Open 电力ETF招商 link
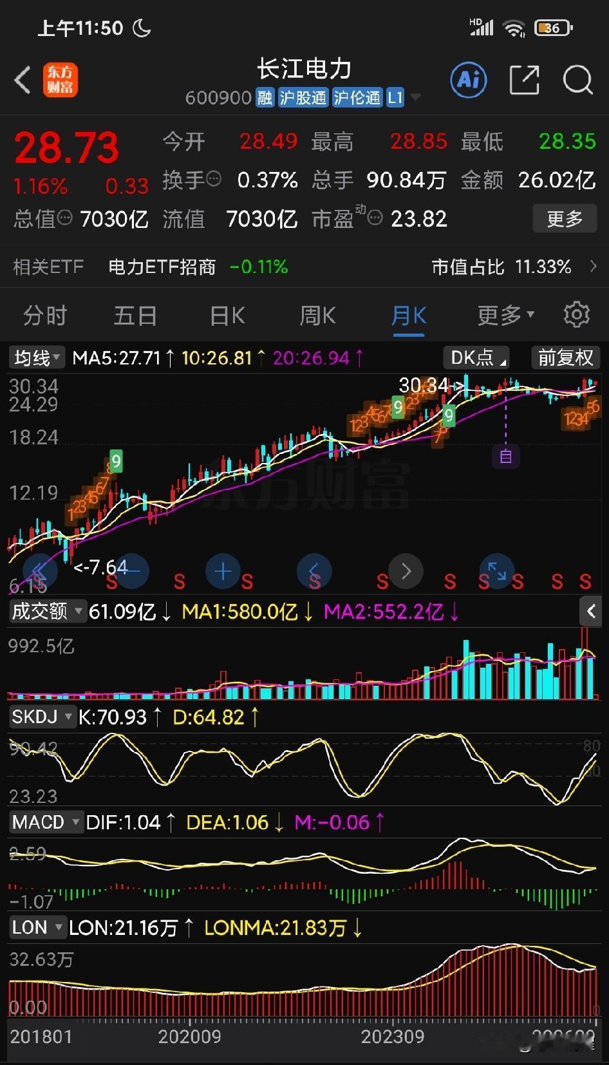Screen dimensions: 609x1065 click(x=162, y=267)
